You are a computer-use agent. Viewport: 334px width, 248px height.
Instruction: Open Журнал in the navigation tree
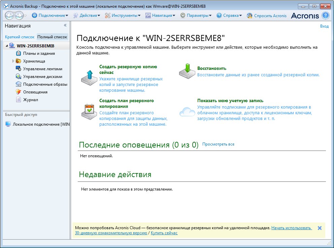(30, 99)
